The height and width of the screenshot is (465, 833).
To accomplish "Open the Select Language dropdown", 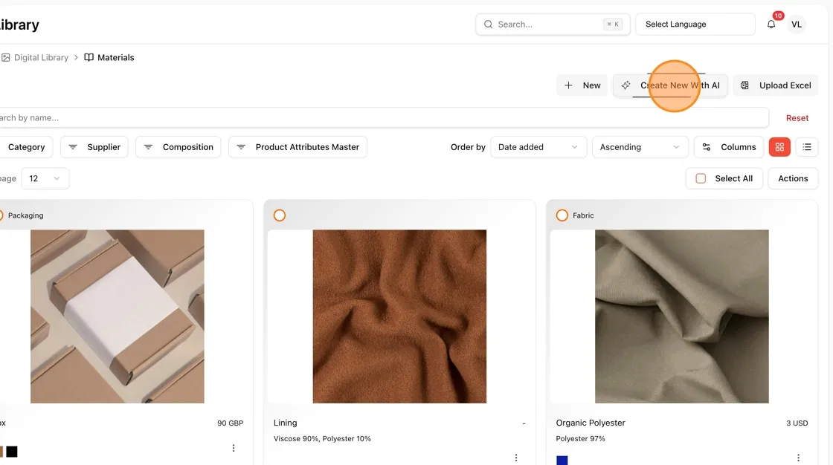I will coord(695,25).
